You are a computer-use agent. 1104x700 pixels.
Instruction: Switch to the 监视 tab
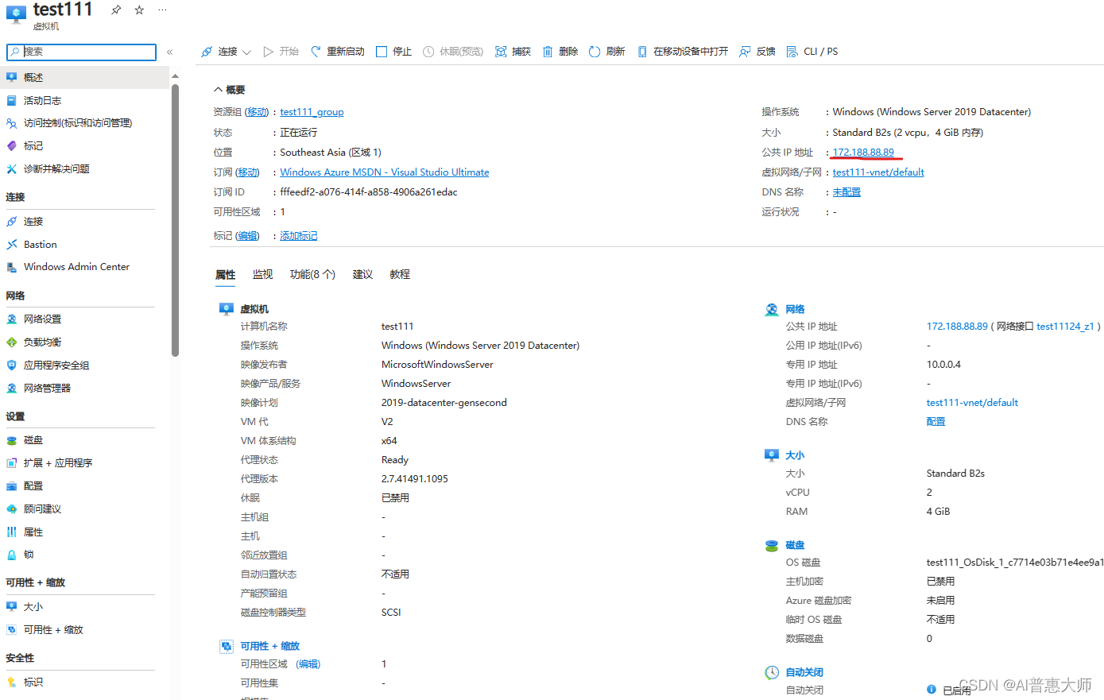(x=262, y=274)
